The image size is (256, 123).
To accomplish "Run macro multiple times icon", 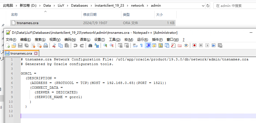I will pos(213,45).
